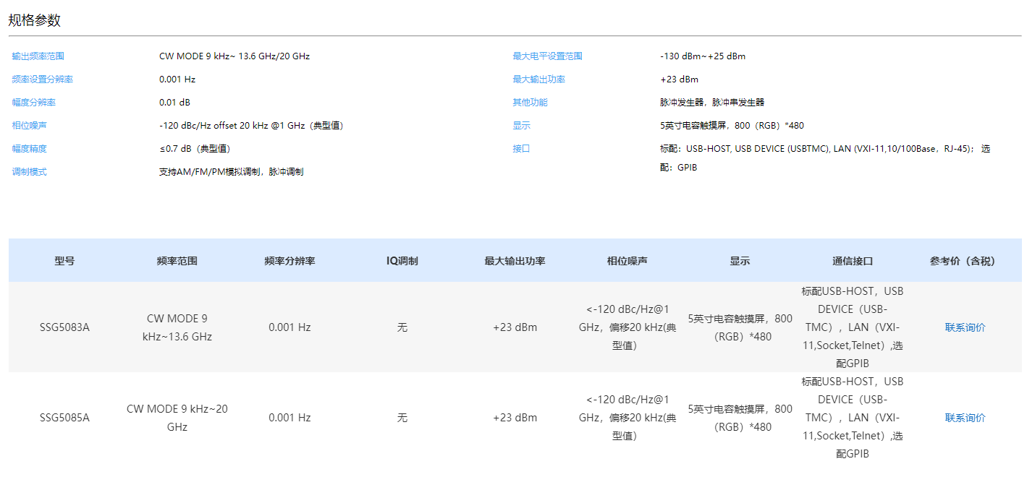This screenshot has height=490, width=1027.
Task: Click the 标配USB-HOST interface cell for SSG5083A
Action: point(853,327)
